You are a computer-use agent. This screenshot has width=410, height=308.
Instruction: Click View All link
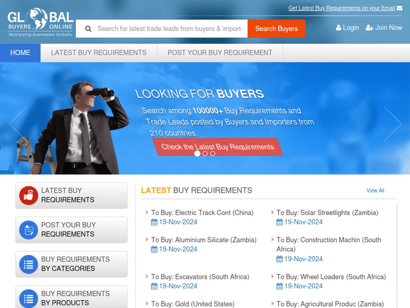point(375,191)
